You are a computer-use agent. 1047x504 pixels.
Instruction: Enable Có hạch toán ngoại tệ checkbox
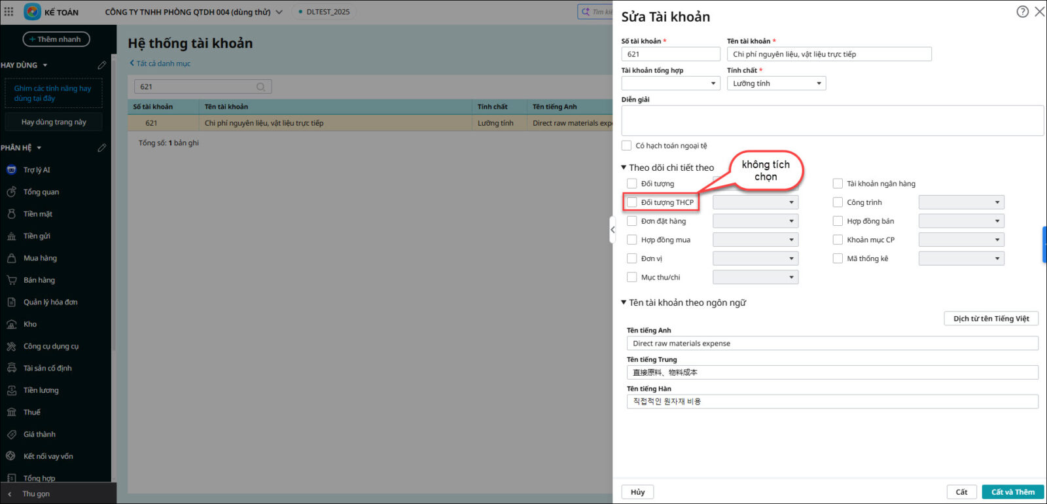coord(627,146)
